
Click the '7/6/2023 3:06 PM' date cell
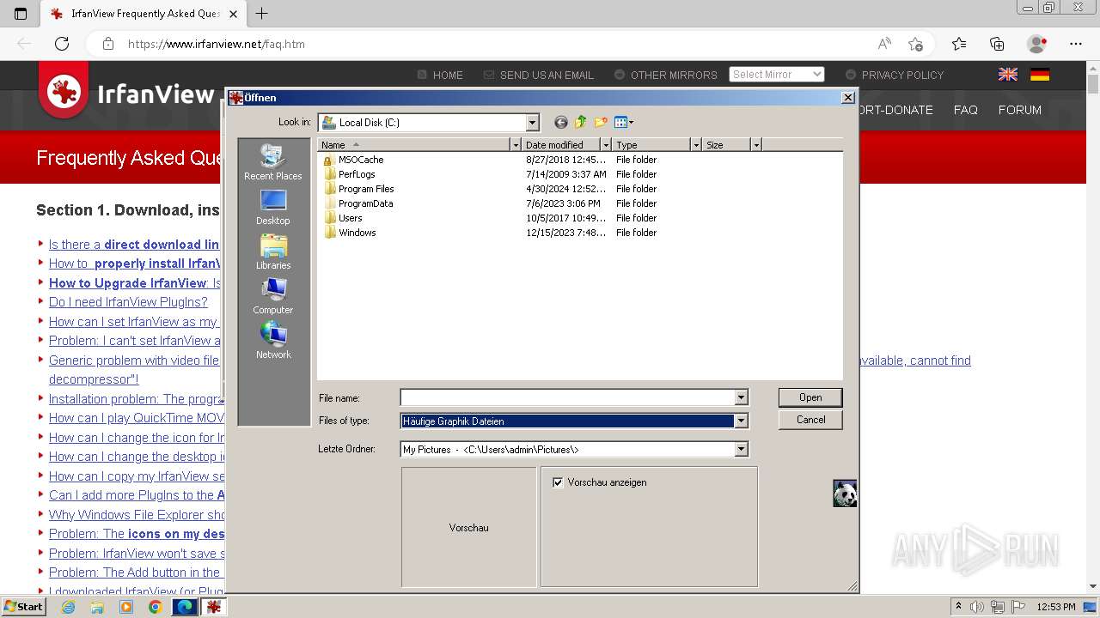(x=563, y=203)
